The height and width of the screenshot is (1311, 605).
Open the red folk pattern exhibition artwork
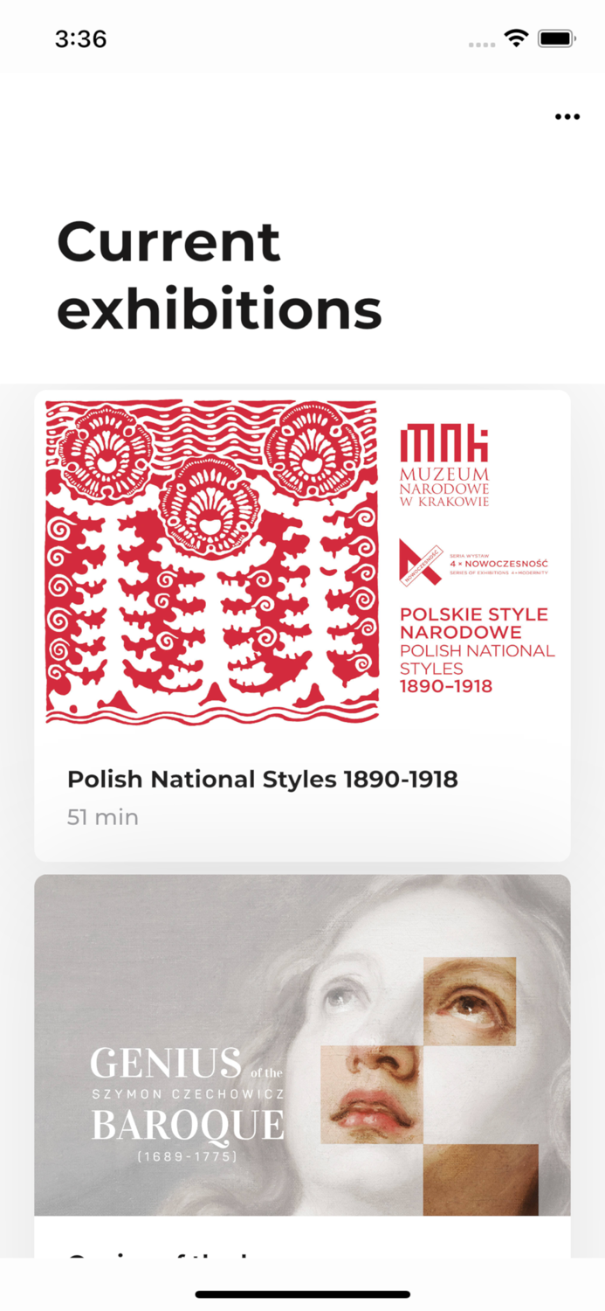[212, 562]
